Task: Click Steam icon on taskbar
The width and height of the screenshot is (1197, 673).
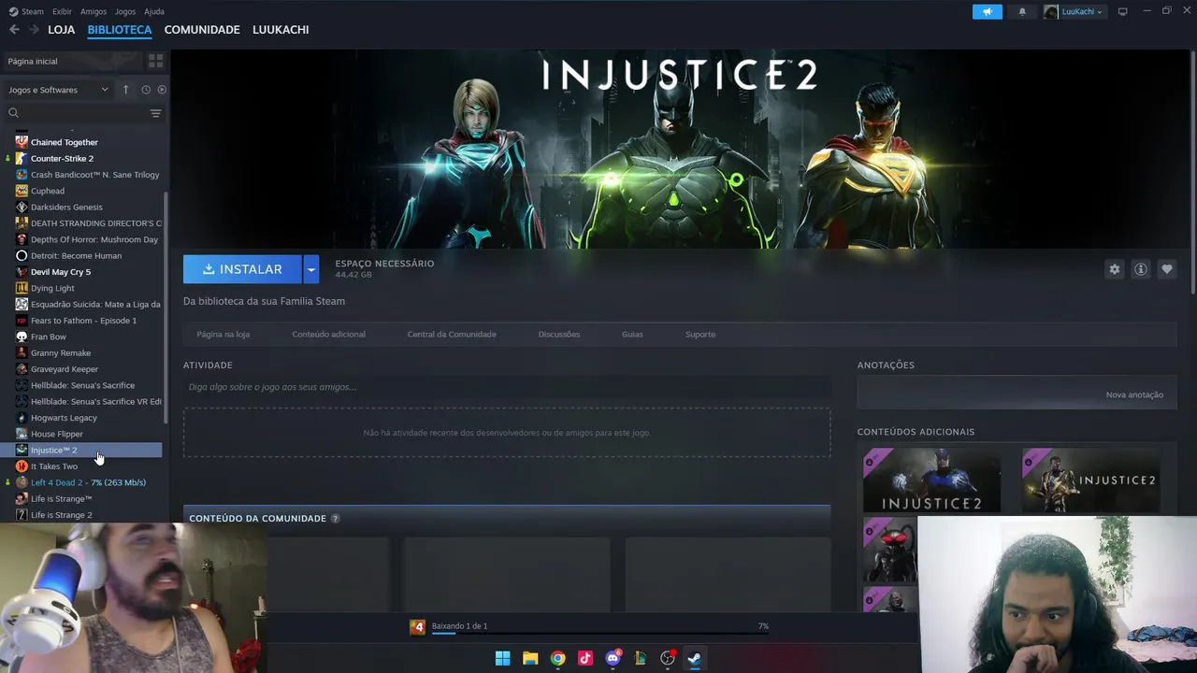Action: [695, 658]
